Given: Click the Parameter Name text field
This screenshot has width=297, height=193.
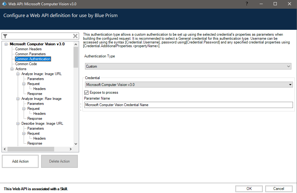Looking at the screenshot, I should tap(188, 105).
